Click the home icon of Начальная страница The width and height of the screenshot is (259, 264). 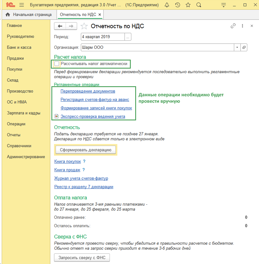pyautogui.click(x=8, y=15)
